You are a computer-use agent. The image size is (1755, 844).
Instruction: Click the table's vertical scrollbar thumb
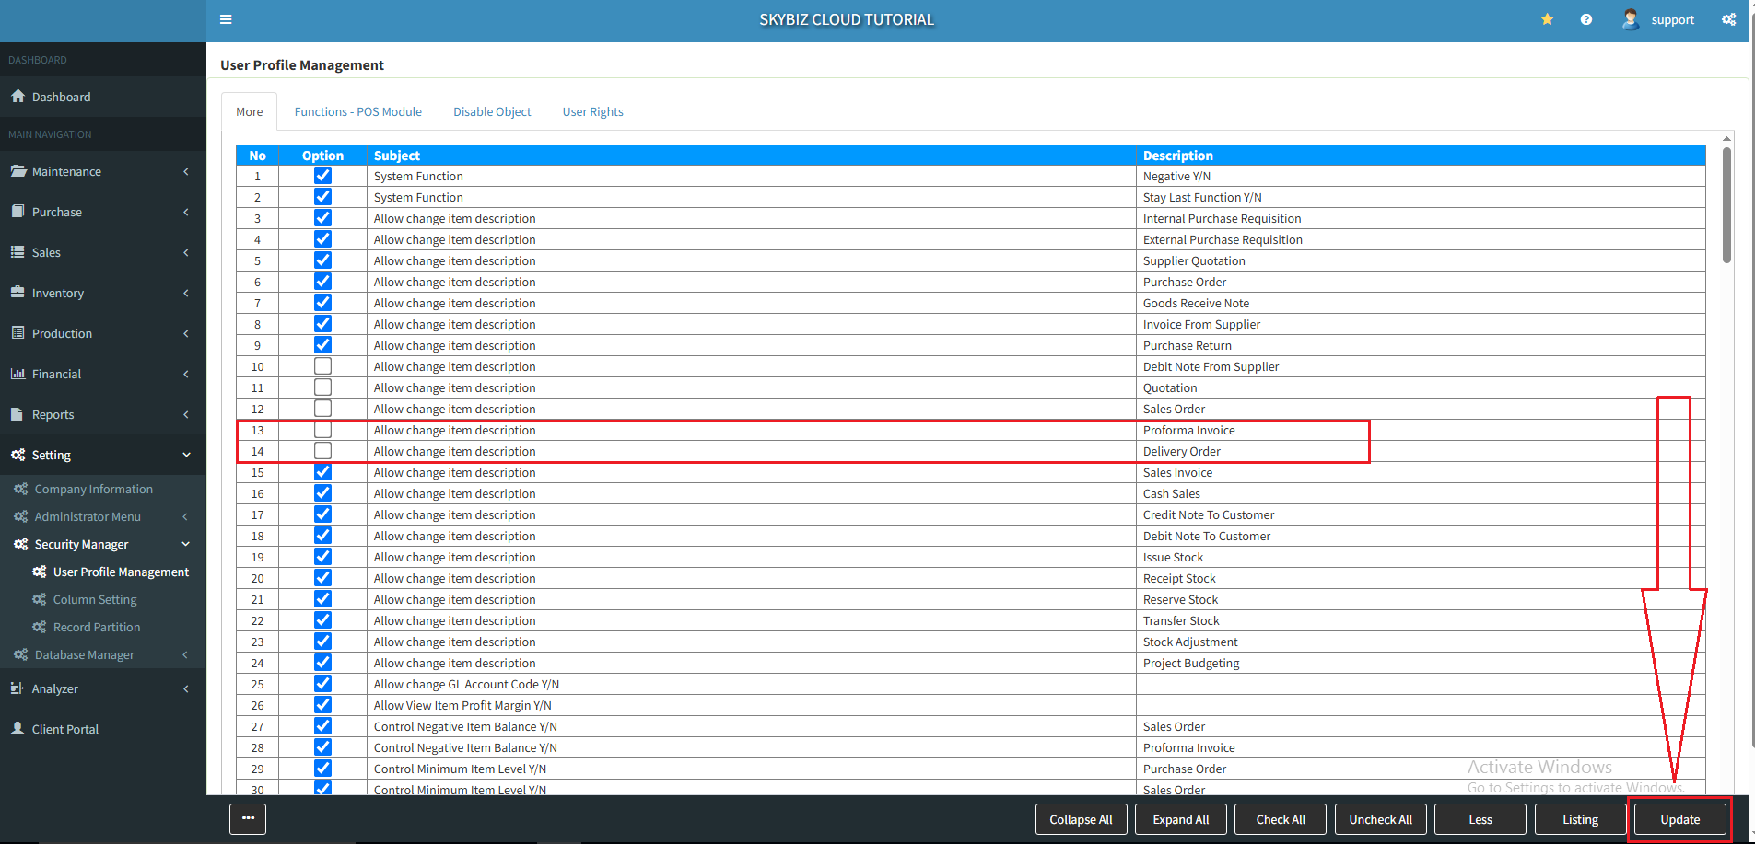click(1726, 206)
